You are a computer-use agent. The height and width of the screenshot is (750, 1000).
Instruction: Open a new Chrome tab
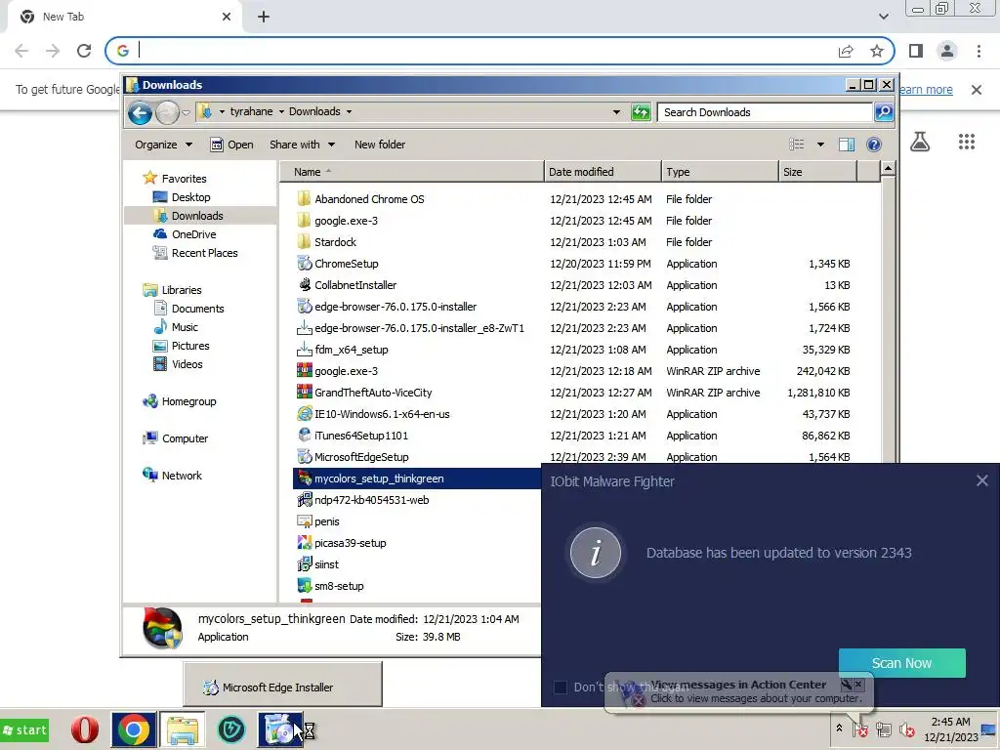(264, 18)
